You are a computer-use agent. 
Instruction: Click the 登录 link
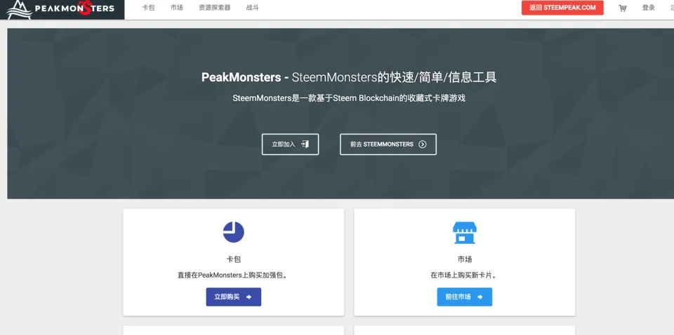pyautogui.click(x=649, y=8)
